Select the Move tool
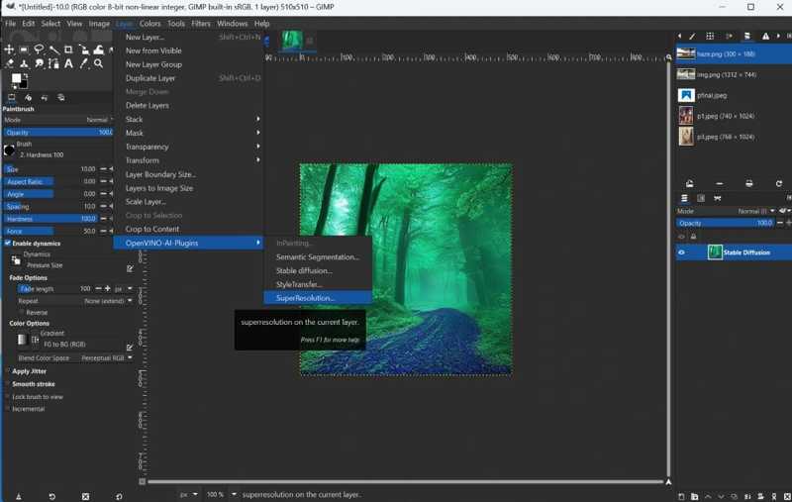This screenshot has height=502, width=792. tap(9, 50)
